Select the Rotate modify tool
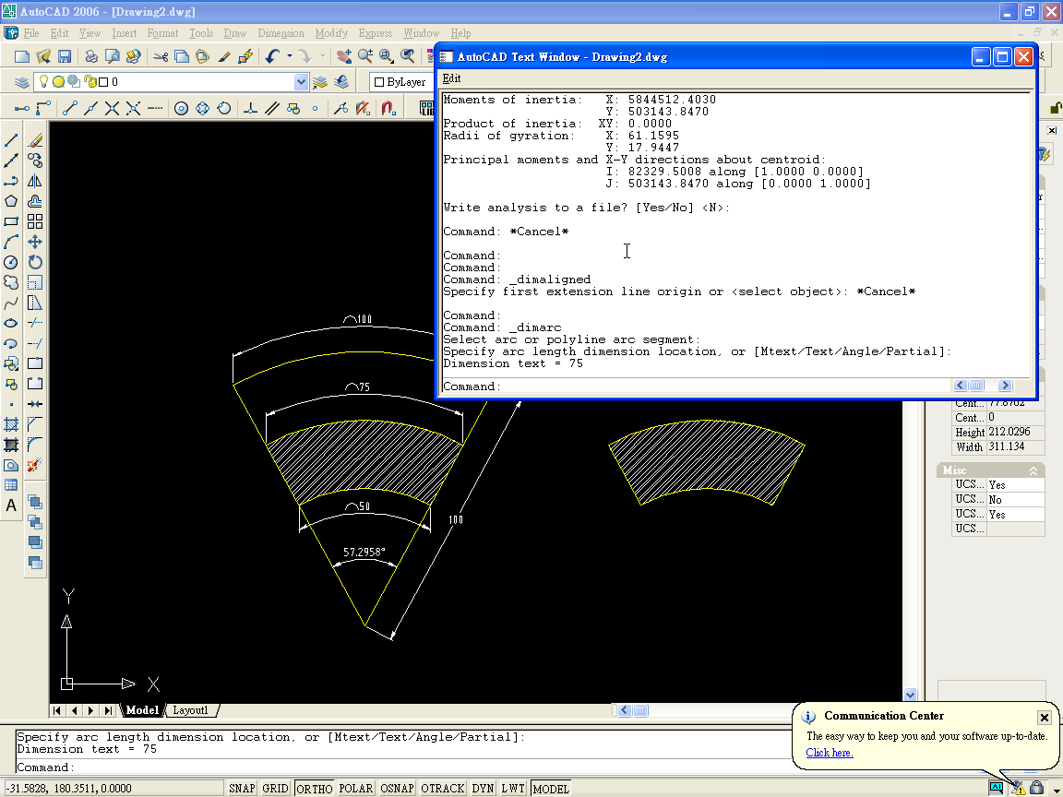This screenshot has width=1063, height=797. click(35, 262)
